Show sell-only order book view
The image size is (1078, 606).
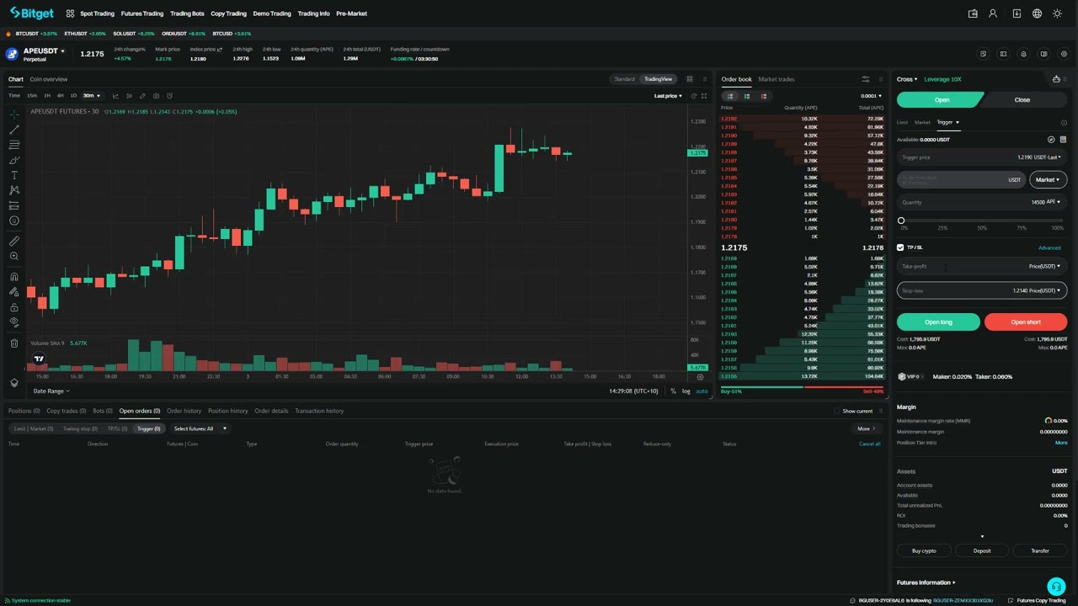(764, 96)
